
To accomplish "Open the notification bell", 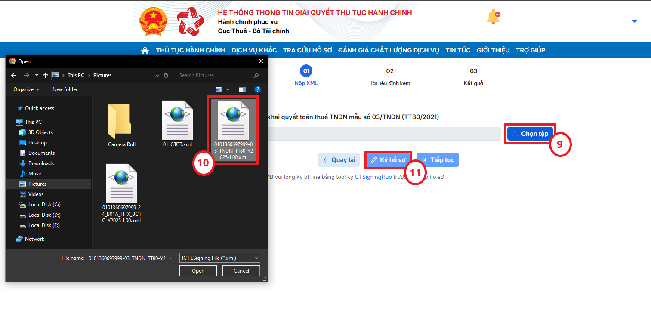I will (493, 17).
